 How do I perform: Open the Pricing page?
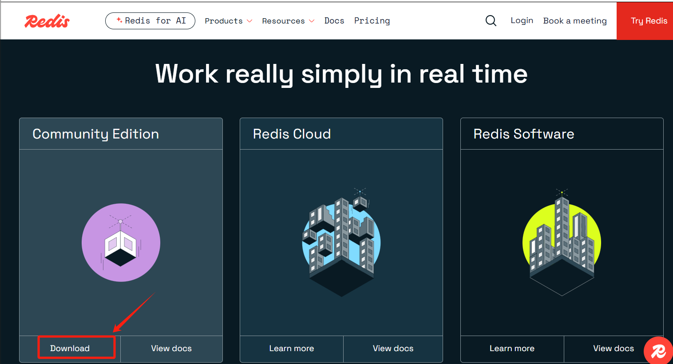pos(372,21)
